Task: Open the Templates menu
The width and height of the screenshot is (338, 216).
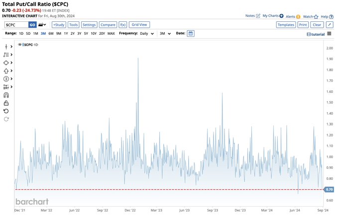Action: click(x=286, y=25)
